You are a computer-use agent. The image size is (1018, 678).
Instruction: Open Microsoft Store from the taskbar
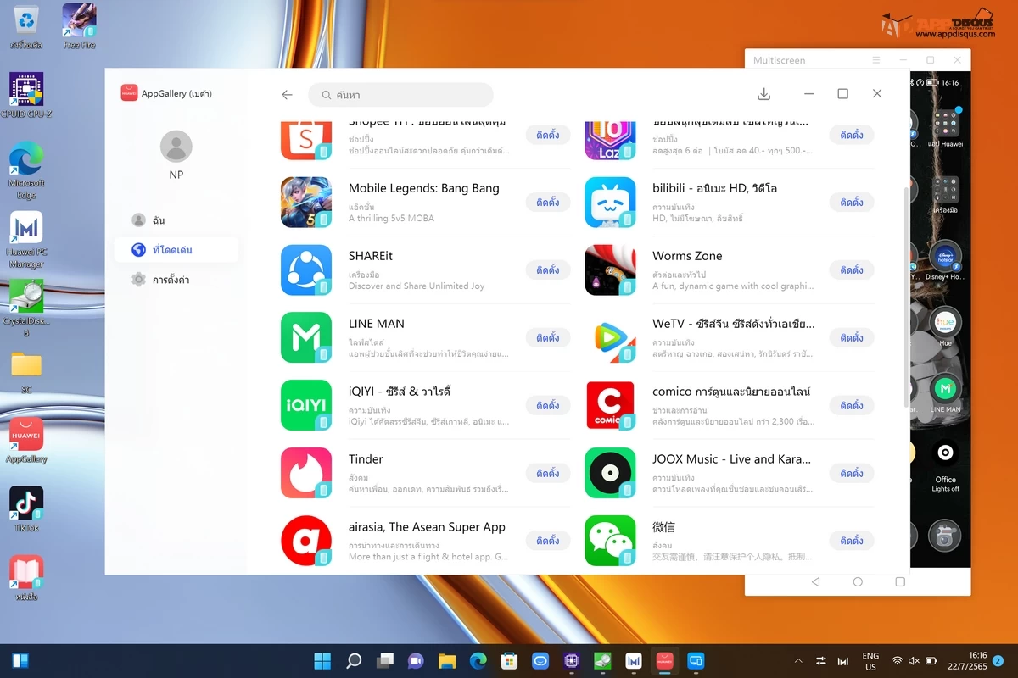tap(509, 660)
